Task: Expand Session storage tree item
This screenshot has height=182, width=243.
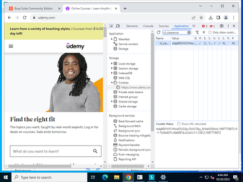Action: 112,68
